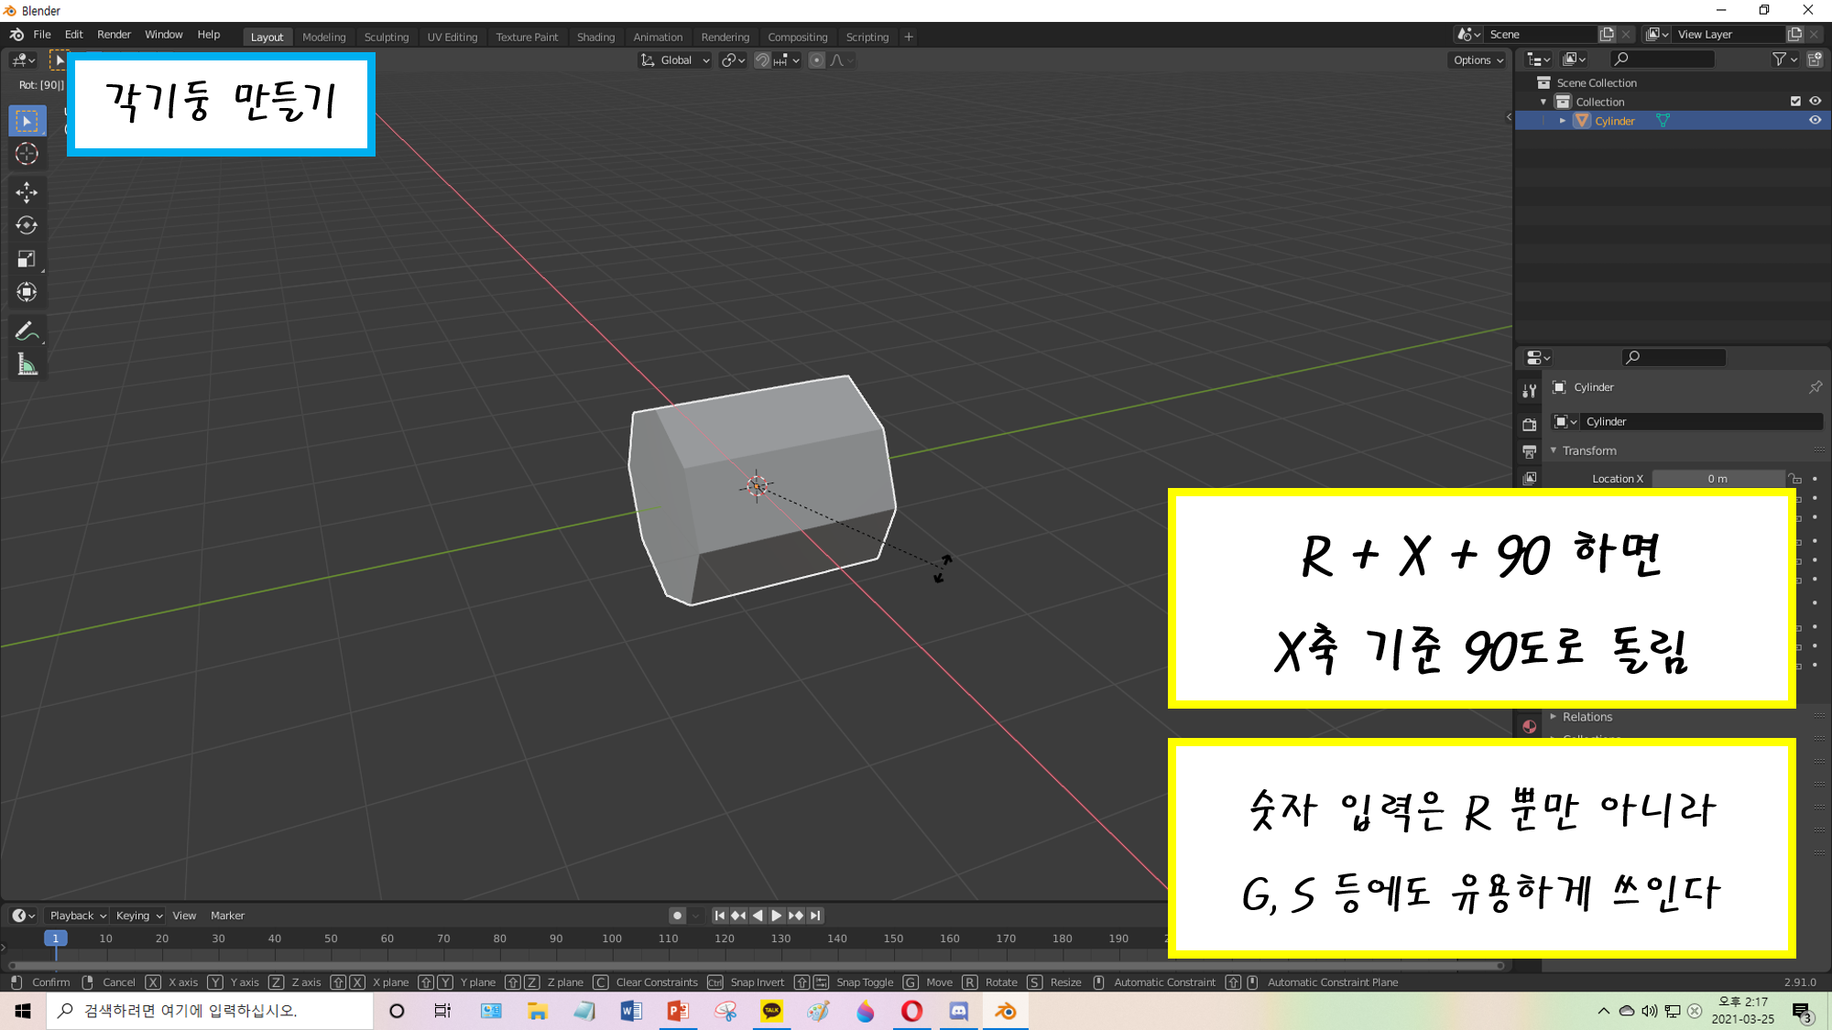The height and width of the screenshot is (1030, 1832).
Task: Toggle the snapping magnet icon
Action: pos(761,60)
